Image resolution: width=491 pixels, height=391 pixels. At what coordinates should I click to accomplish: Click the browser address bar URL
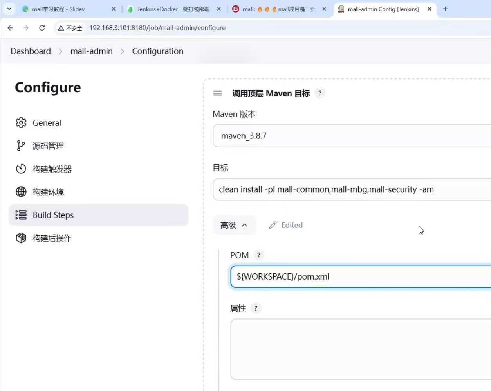(157, 28)
